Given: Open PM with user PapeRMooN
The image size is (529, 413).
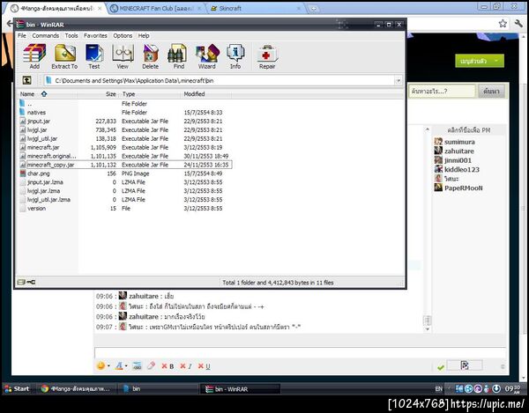Looking at the screenshot, I should click(x=464, y=188).
